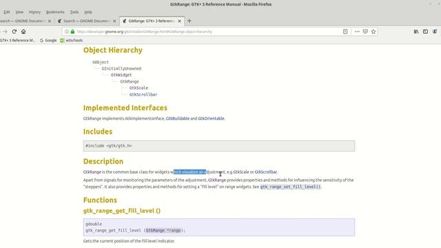This screenshot has width=441, height=248.
Task: Click the Functions heading
Action: tap(100, 200)
